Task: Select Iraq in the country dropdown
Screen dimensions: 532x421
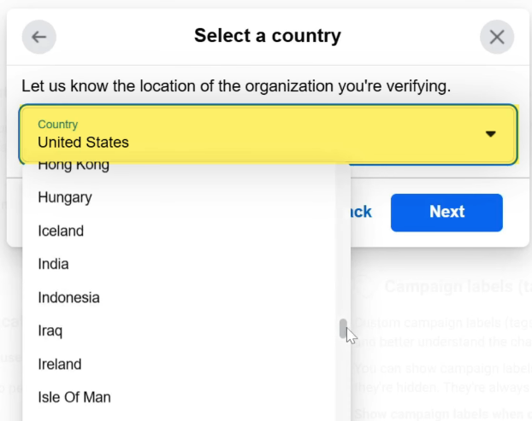Action: pos(50,330)
